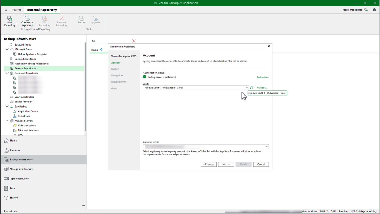380x214 pixels.
Task: Go to the Mount Servers wizard step
Action: click(x=119, y=82)
